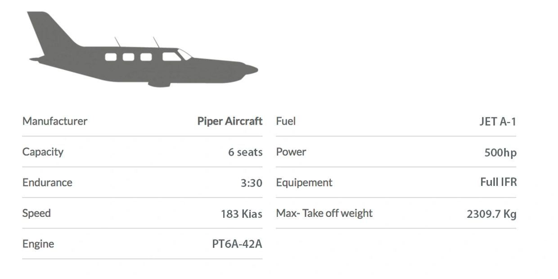Click the Equipement label
558x279 pixels.
point(304,182)
